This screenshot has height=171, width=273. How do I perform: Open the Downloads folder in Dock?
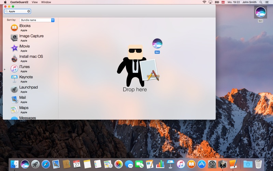click(248, 164)
